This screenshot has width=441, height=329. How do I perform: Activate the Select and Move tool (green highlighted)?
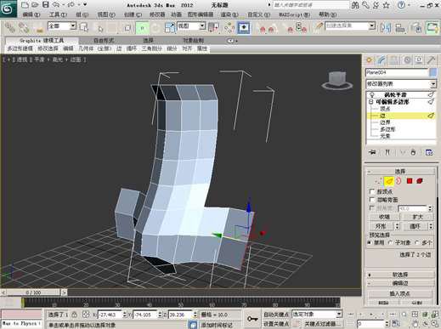coord(143,28)
